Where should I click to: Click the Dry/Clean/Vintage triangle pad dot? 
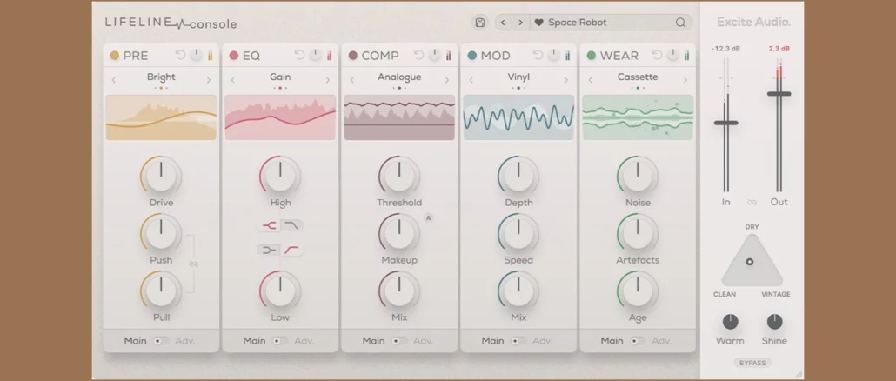click(x=750, y=262)
